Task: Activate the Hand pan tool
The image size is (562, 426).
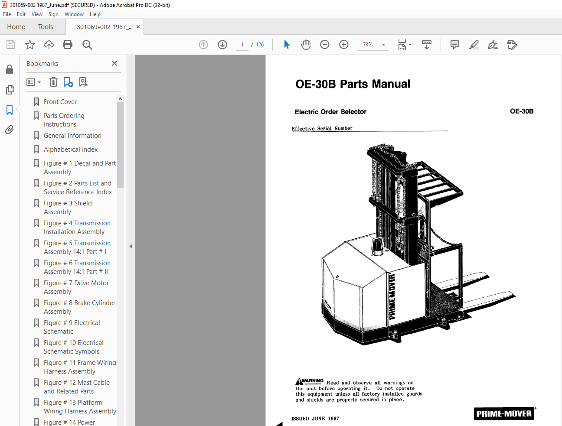Action: point(306,45)
